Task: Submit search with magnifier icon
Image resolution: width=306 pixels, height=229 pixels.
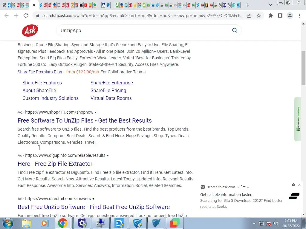Action: (x=235, y=30)
